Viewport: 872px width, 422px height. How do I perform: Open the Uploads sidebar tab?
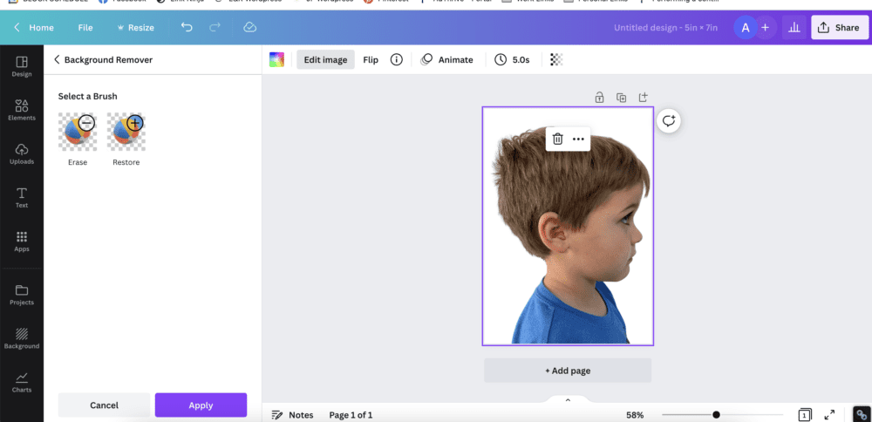pyautogui.click(x=22, y=154)
